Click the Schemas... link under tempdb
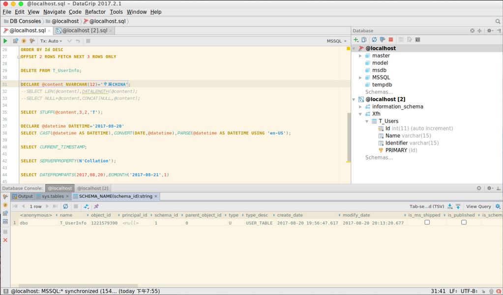 pyautogui.click(x=379, y=92)
